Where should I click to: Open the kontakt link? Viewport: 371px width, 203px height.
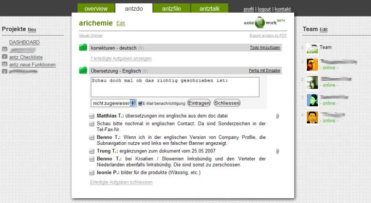coord(283,9)
